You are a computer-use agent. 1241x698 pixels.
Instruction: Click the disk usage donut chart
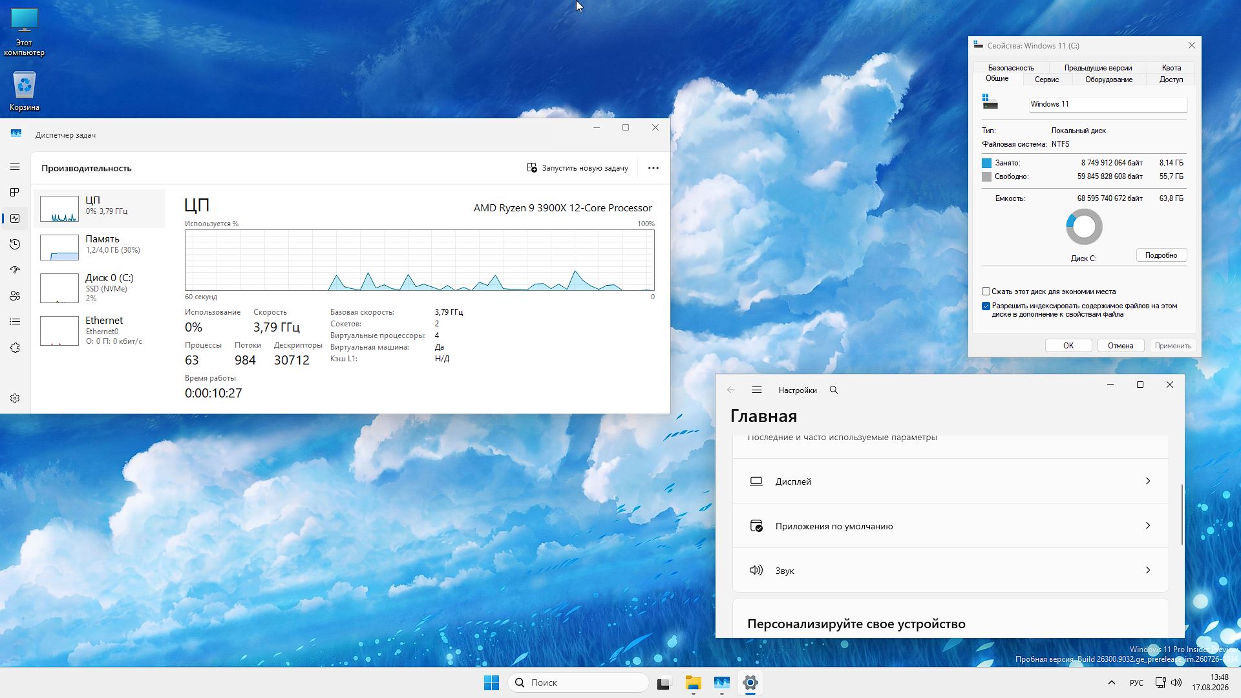coord(1084,227)
